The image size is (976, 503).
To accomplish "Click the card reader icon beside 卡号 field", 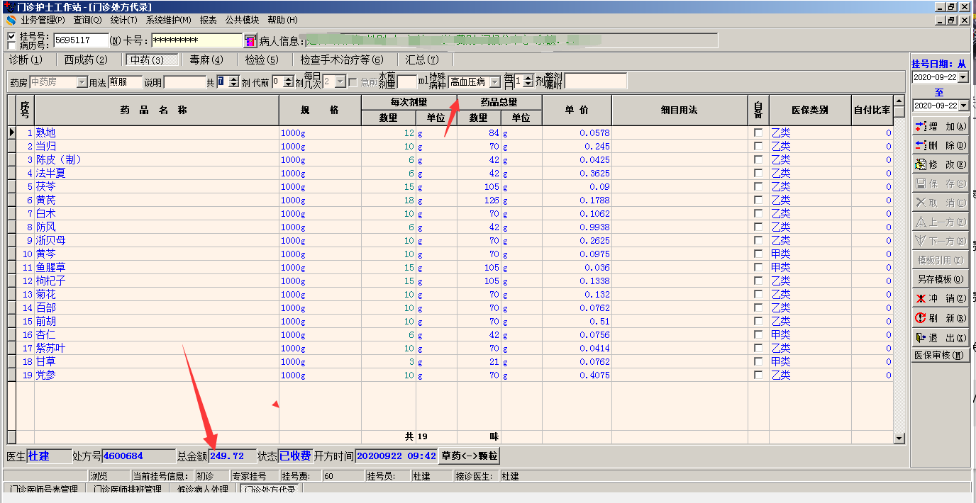I will click(250, 40).
